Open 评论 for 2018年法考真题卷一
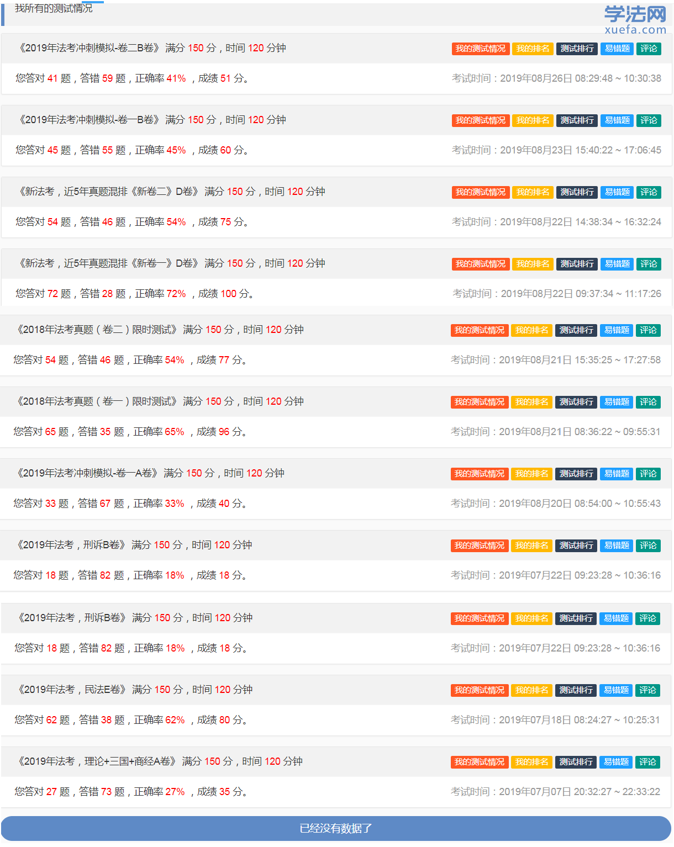Screen dimensions: 674x847 [648, 402]
